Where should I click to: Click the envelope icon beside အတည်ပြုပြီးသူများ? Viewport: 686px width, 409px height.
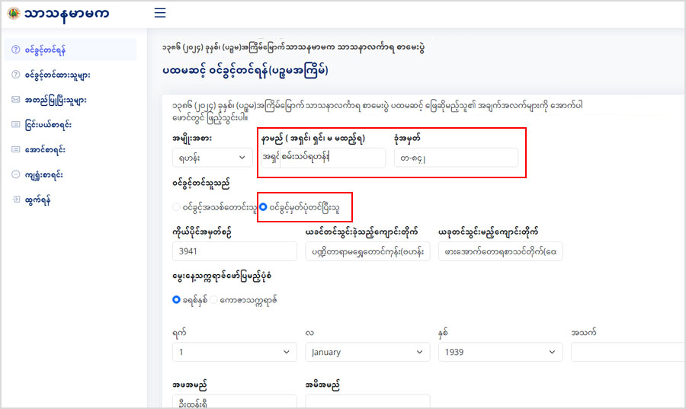[15, 100]
